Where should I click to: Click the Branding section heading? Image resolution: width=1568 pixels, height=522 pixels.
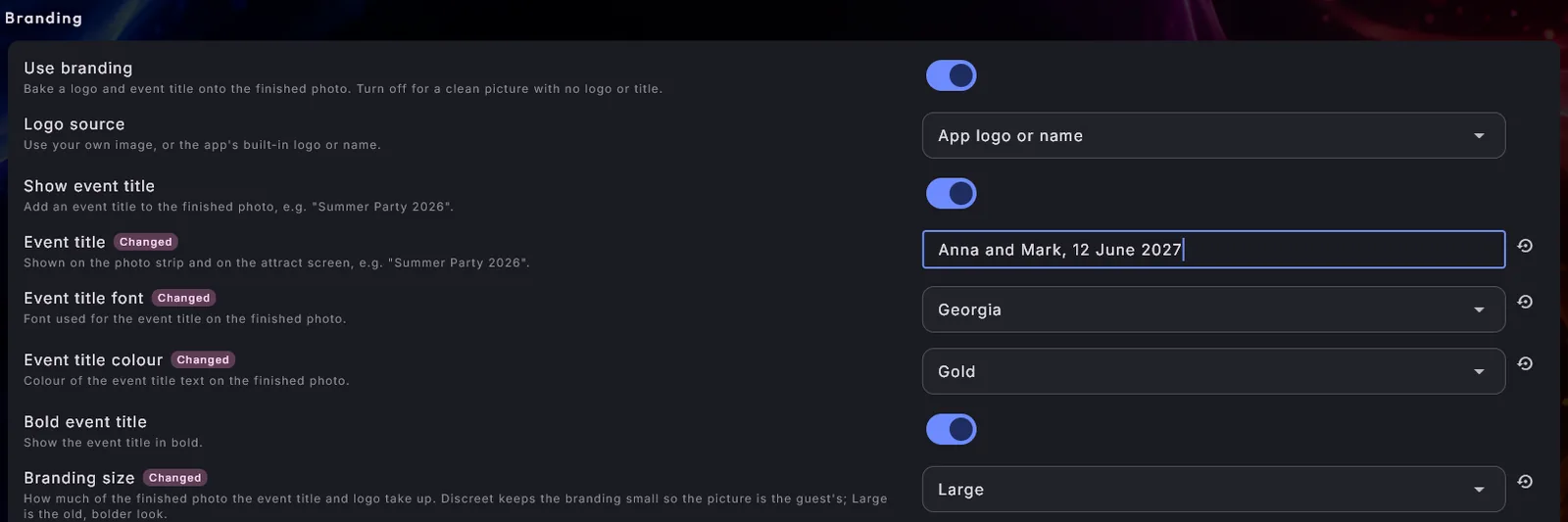(x=43, y=18)
